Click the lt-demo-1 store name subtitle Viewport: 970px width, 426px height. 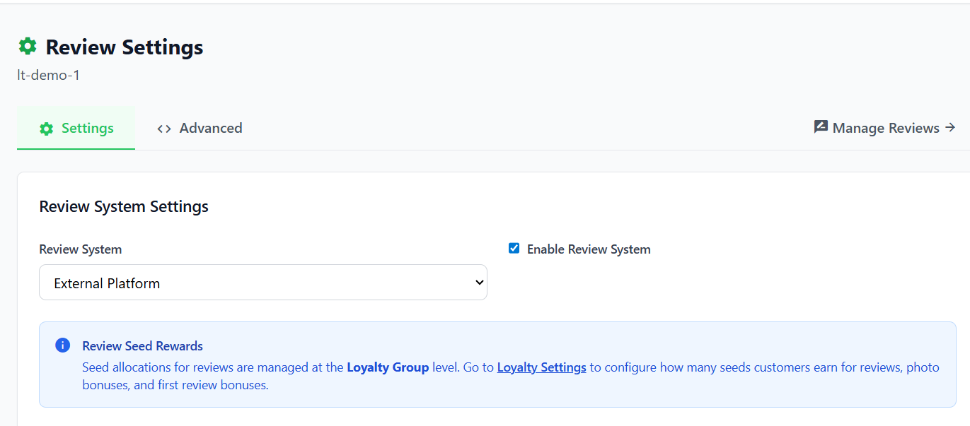[x=48, y=75]
